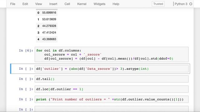
Task: Select the df.loc[df.outlier == 1] cell
Action: click(x=112, y=89)
